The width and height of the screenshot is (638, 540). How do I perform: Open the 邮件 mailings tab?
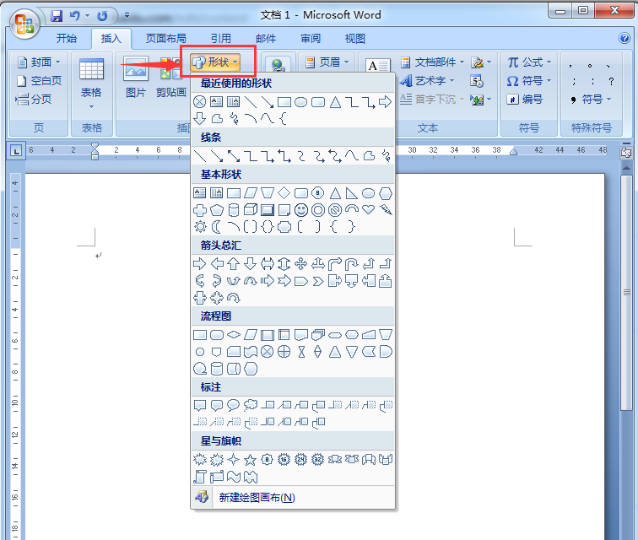(x=266, y=38)
